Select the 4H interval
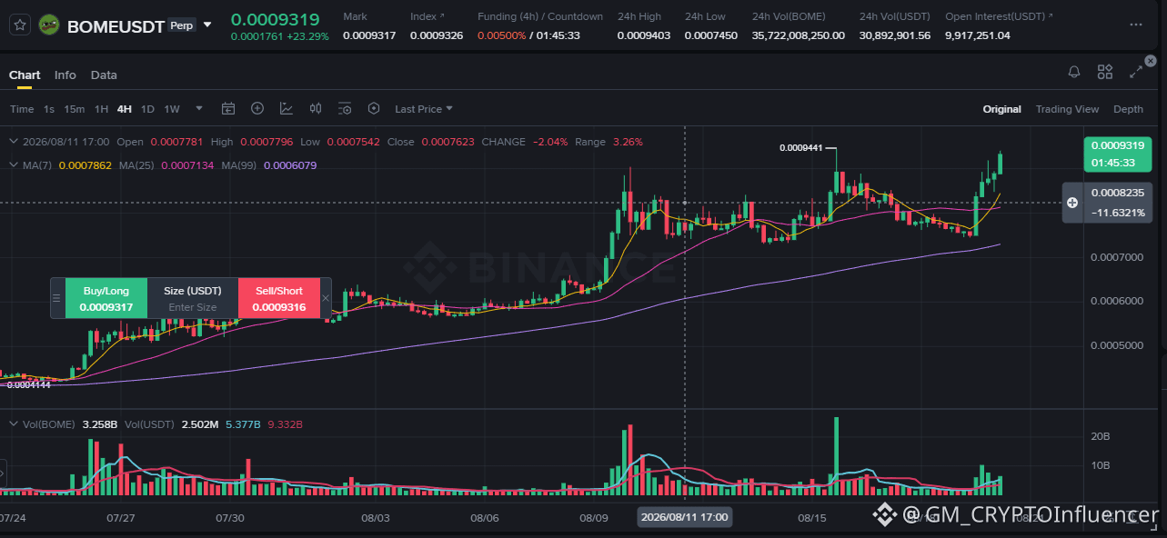 click(x=125, y=109)
